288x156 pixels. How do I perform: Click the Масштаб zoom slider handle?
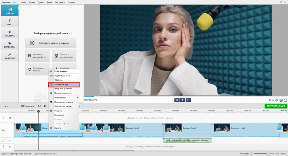pos(268,154)
